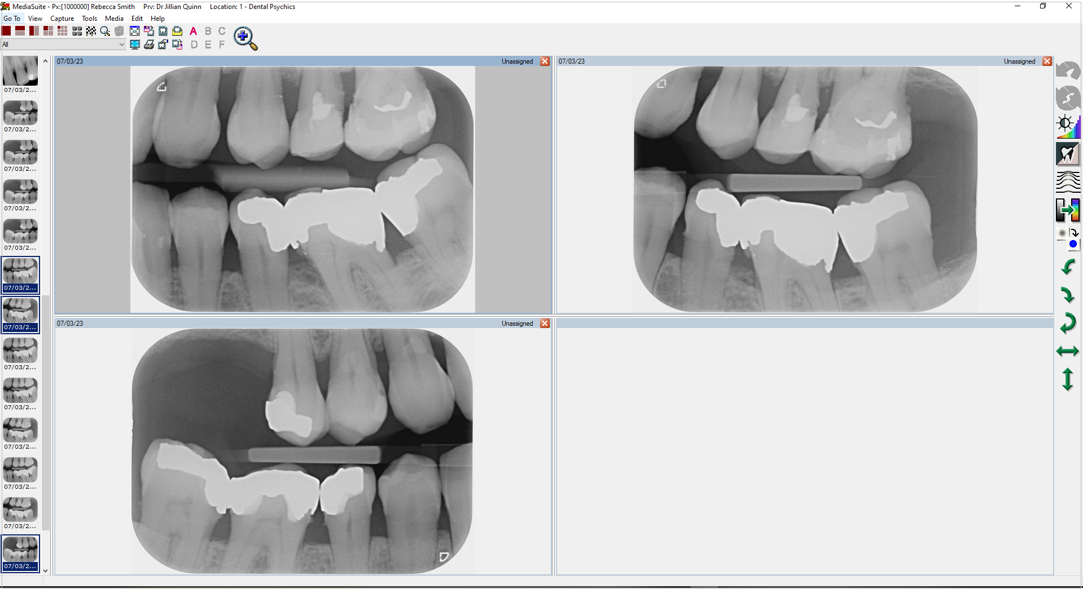This screenshot has width=1083, height=589.
Task: Select single image pane layout
Action: point(6,31)
